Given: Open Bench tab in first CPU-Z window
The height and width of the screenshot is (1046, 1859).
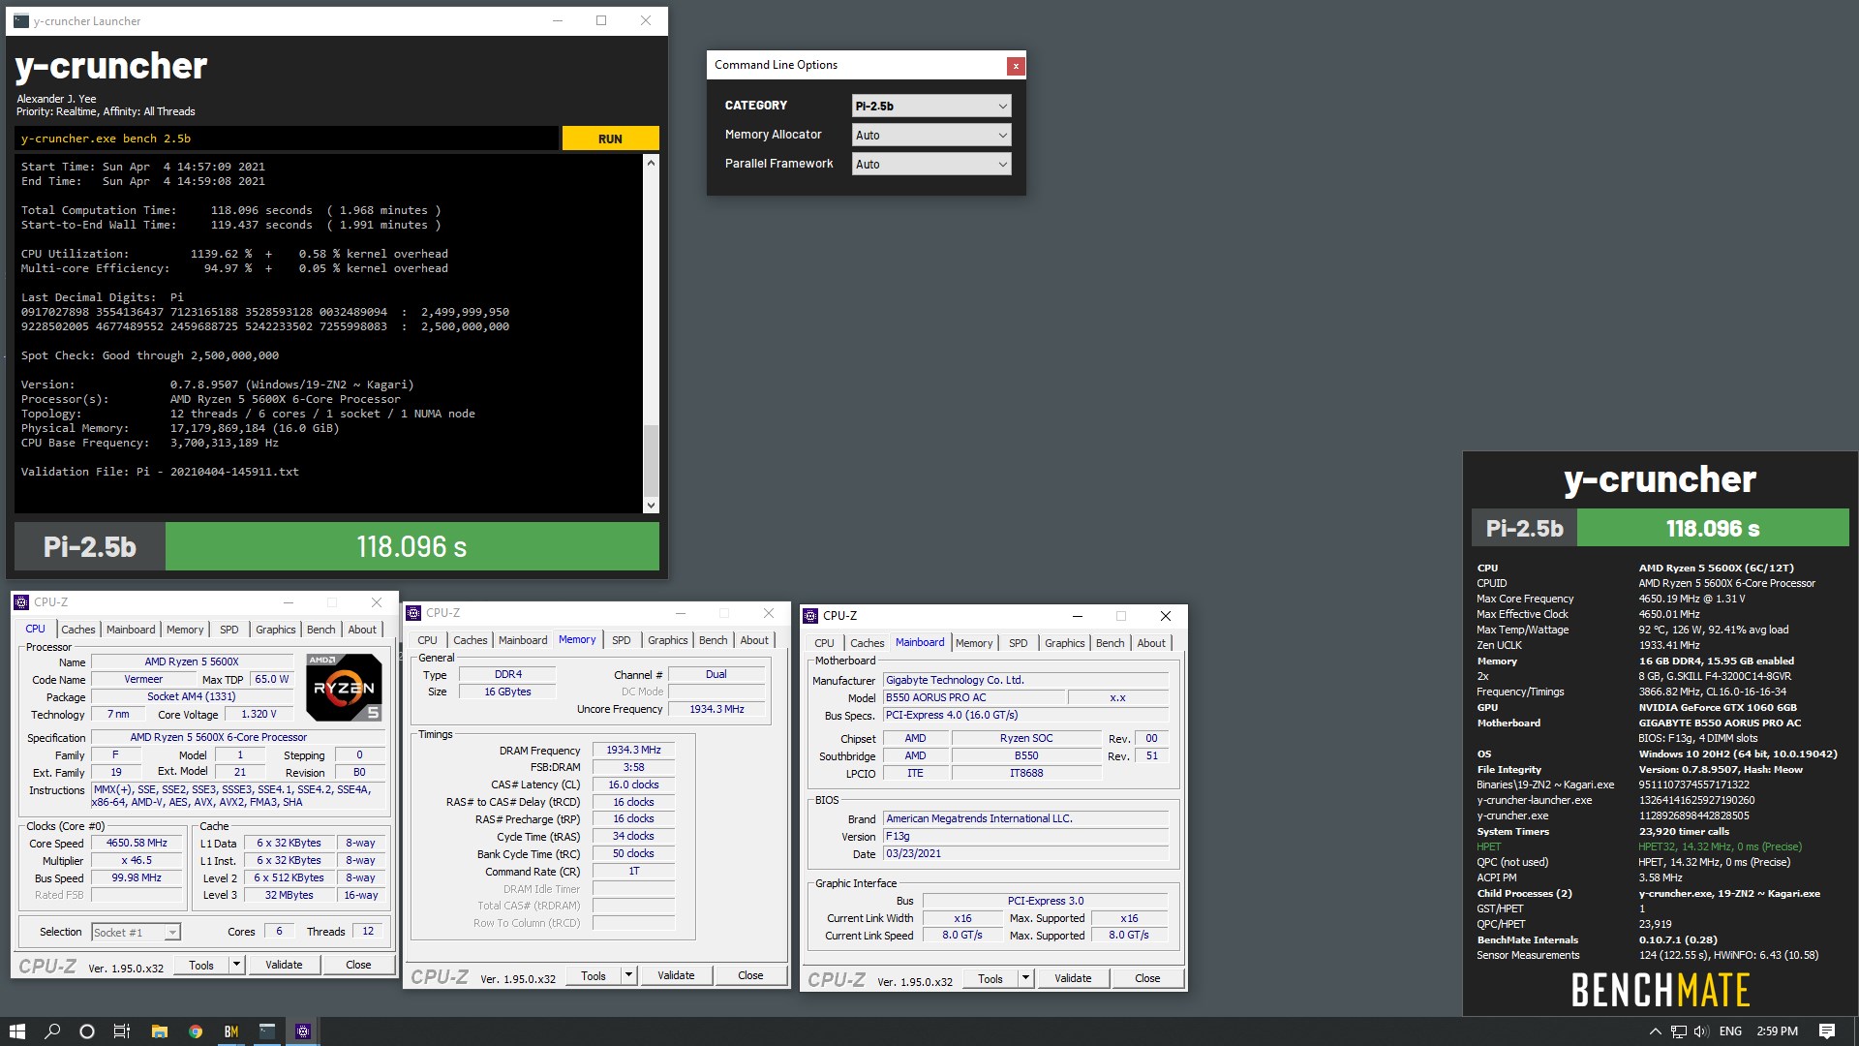Looking at the screenshot, I should pos(321,630).
